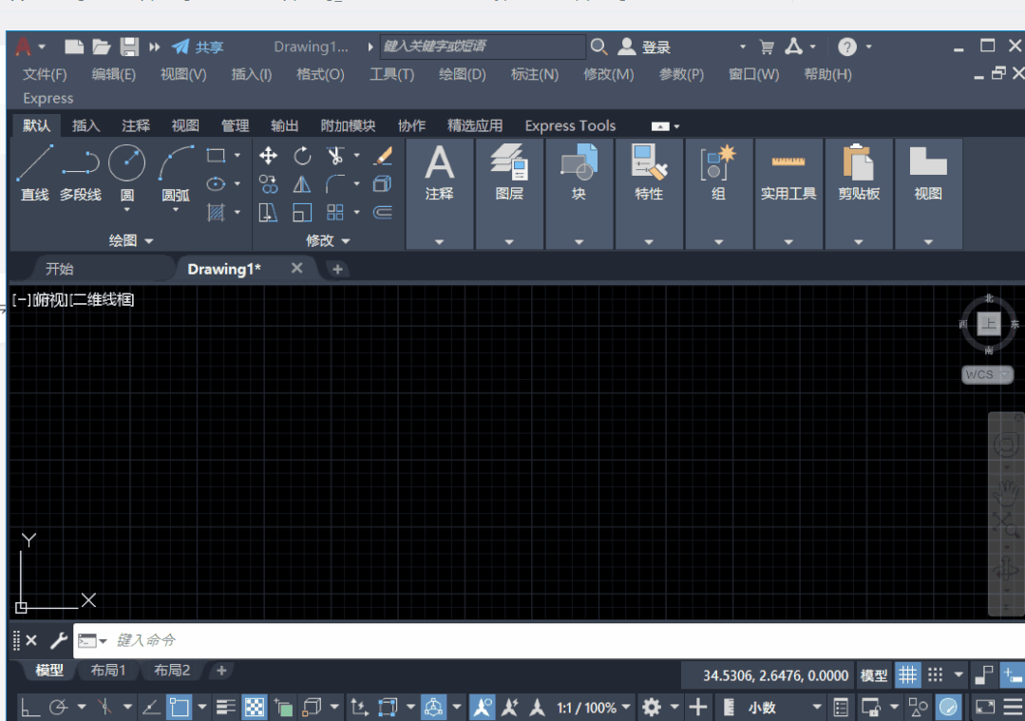Toggle object snap tracking

151,708
